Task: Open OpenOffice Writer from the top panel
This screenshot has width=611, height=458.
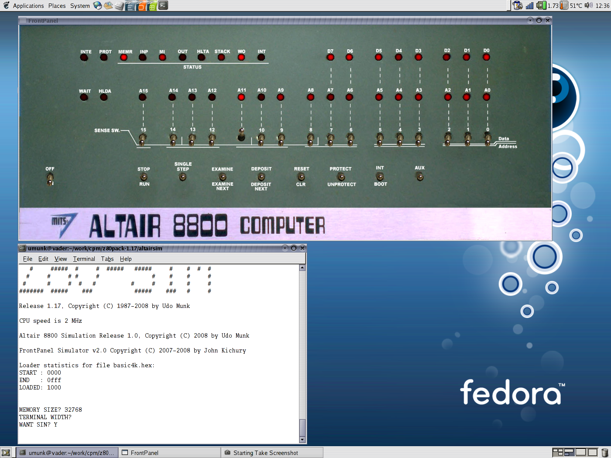Action: (x=130, y=6)
